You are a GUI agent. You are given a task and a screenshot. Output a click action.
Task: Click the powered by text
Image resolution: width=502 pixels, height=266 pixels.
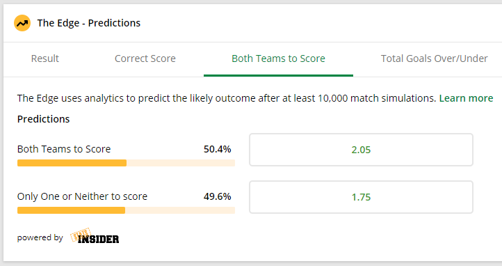[x=40, y=237]
